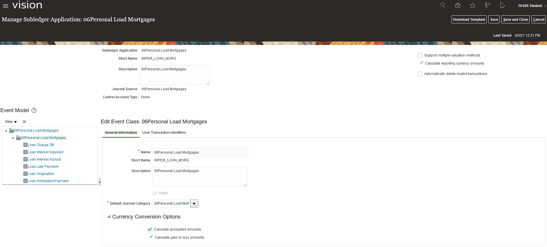Open the hamburger navigation menu
The height and width of the screenshot is (247, 547).
click(5, 6)
